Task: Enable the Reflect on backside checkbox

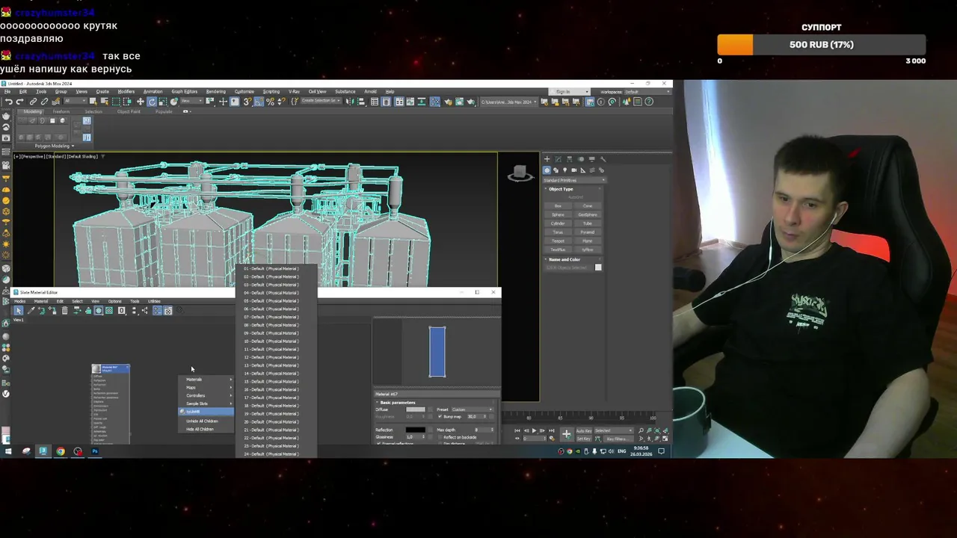Action: (440, 437)
